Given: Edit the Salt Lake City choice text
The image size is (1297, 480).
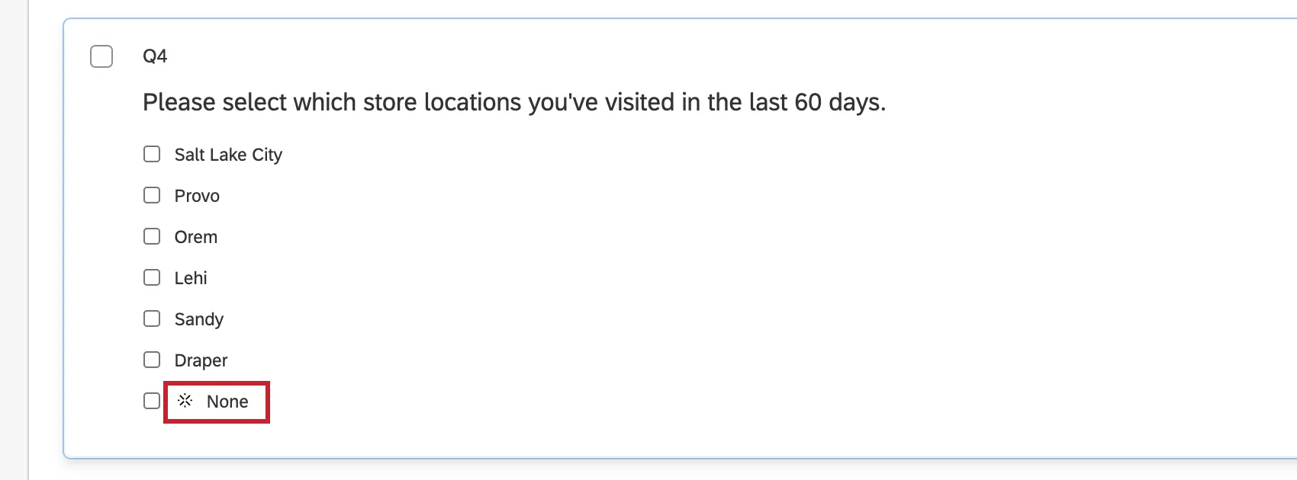Looking at the screenshot, I should pos(227,154).
